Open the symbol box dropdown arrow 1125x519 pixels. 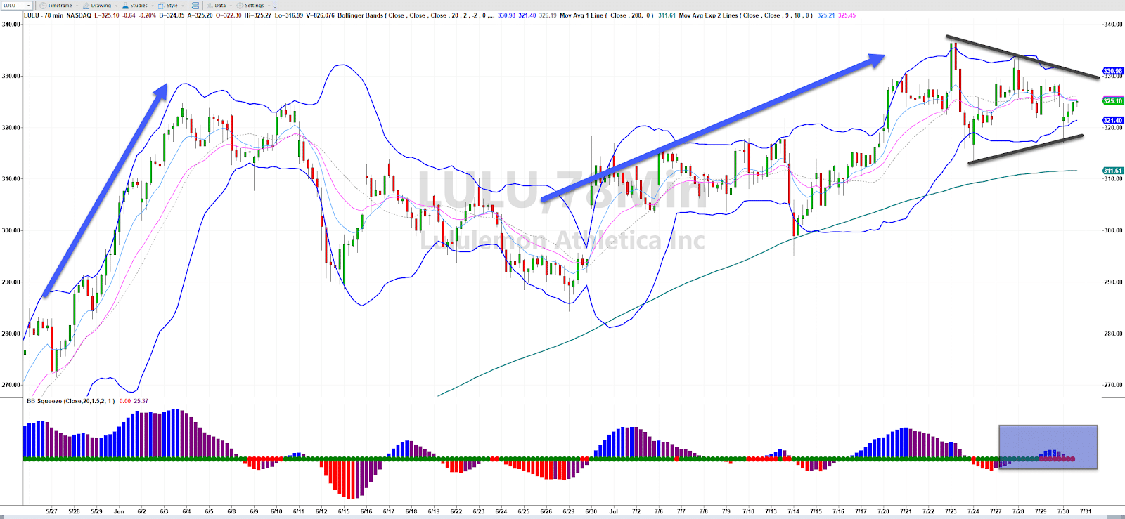click(29, 5)
